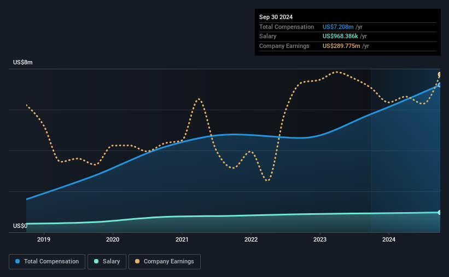Click the US$289.775m company earnings value
Screen dimensions: 449x277
click(341, 46)
